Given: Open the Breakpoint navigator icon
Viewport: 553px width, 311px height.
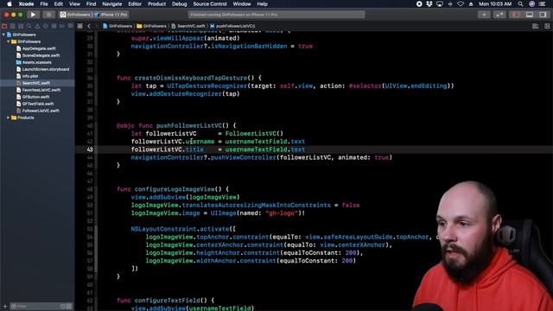Looking at the screenshot, I should tap(62, 26).
